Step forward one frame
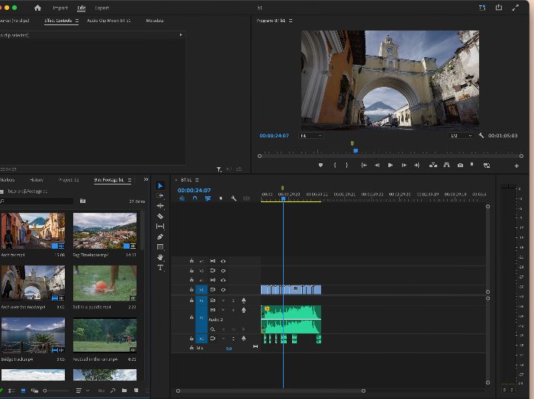Viewport: 534px width, 399px height. pos(404,165)
